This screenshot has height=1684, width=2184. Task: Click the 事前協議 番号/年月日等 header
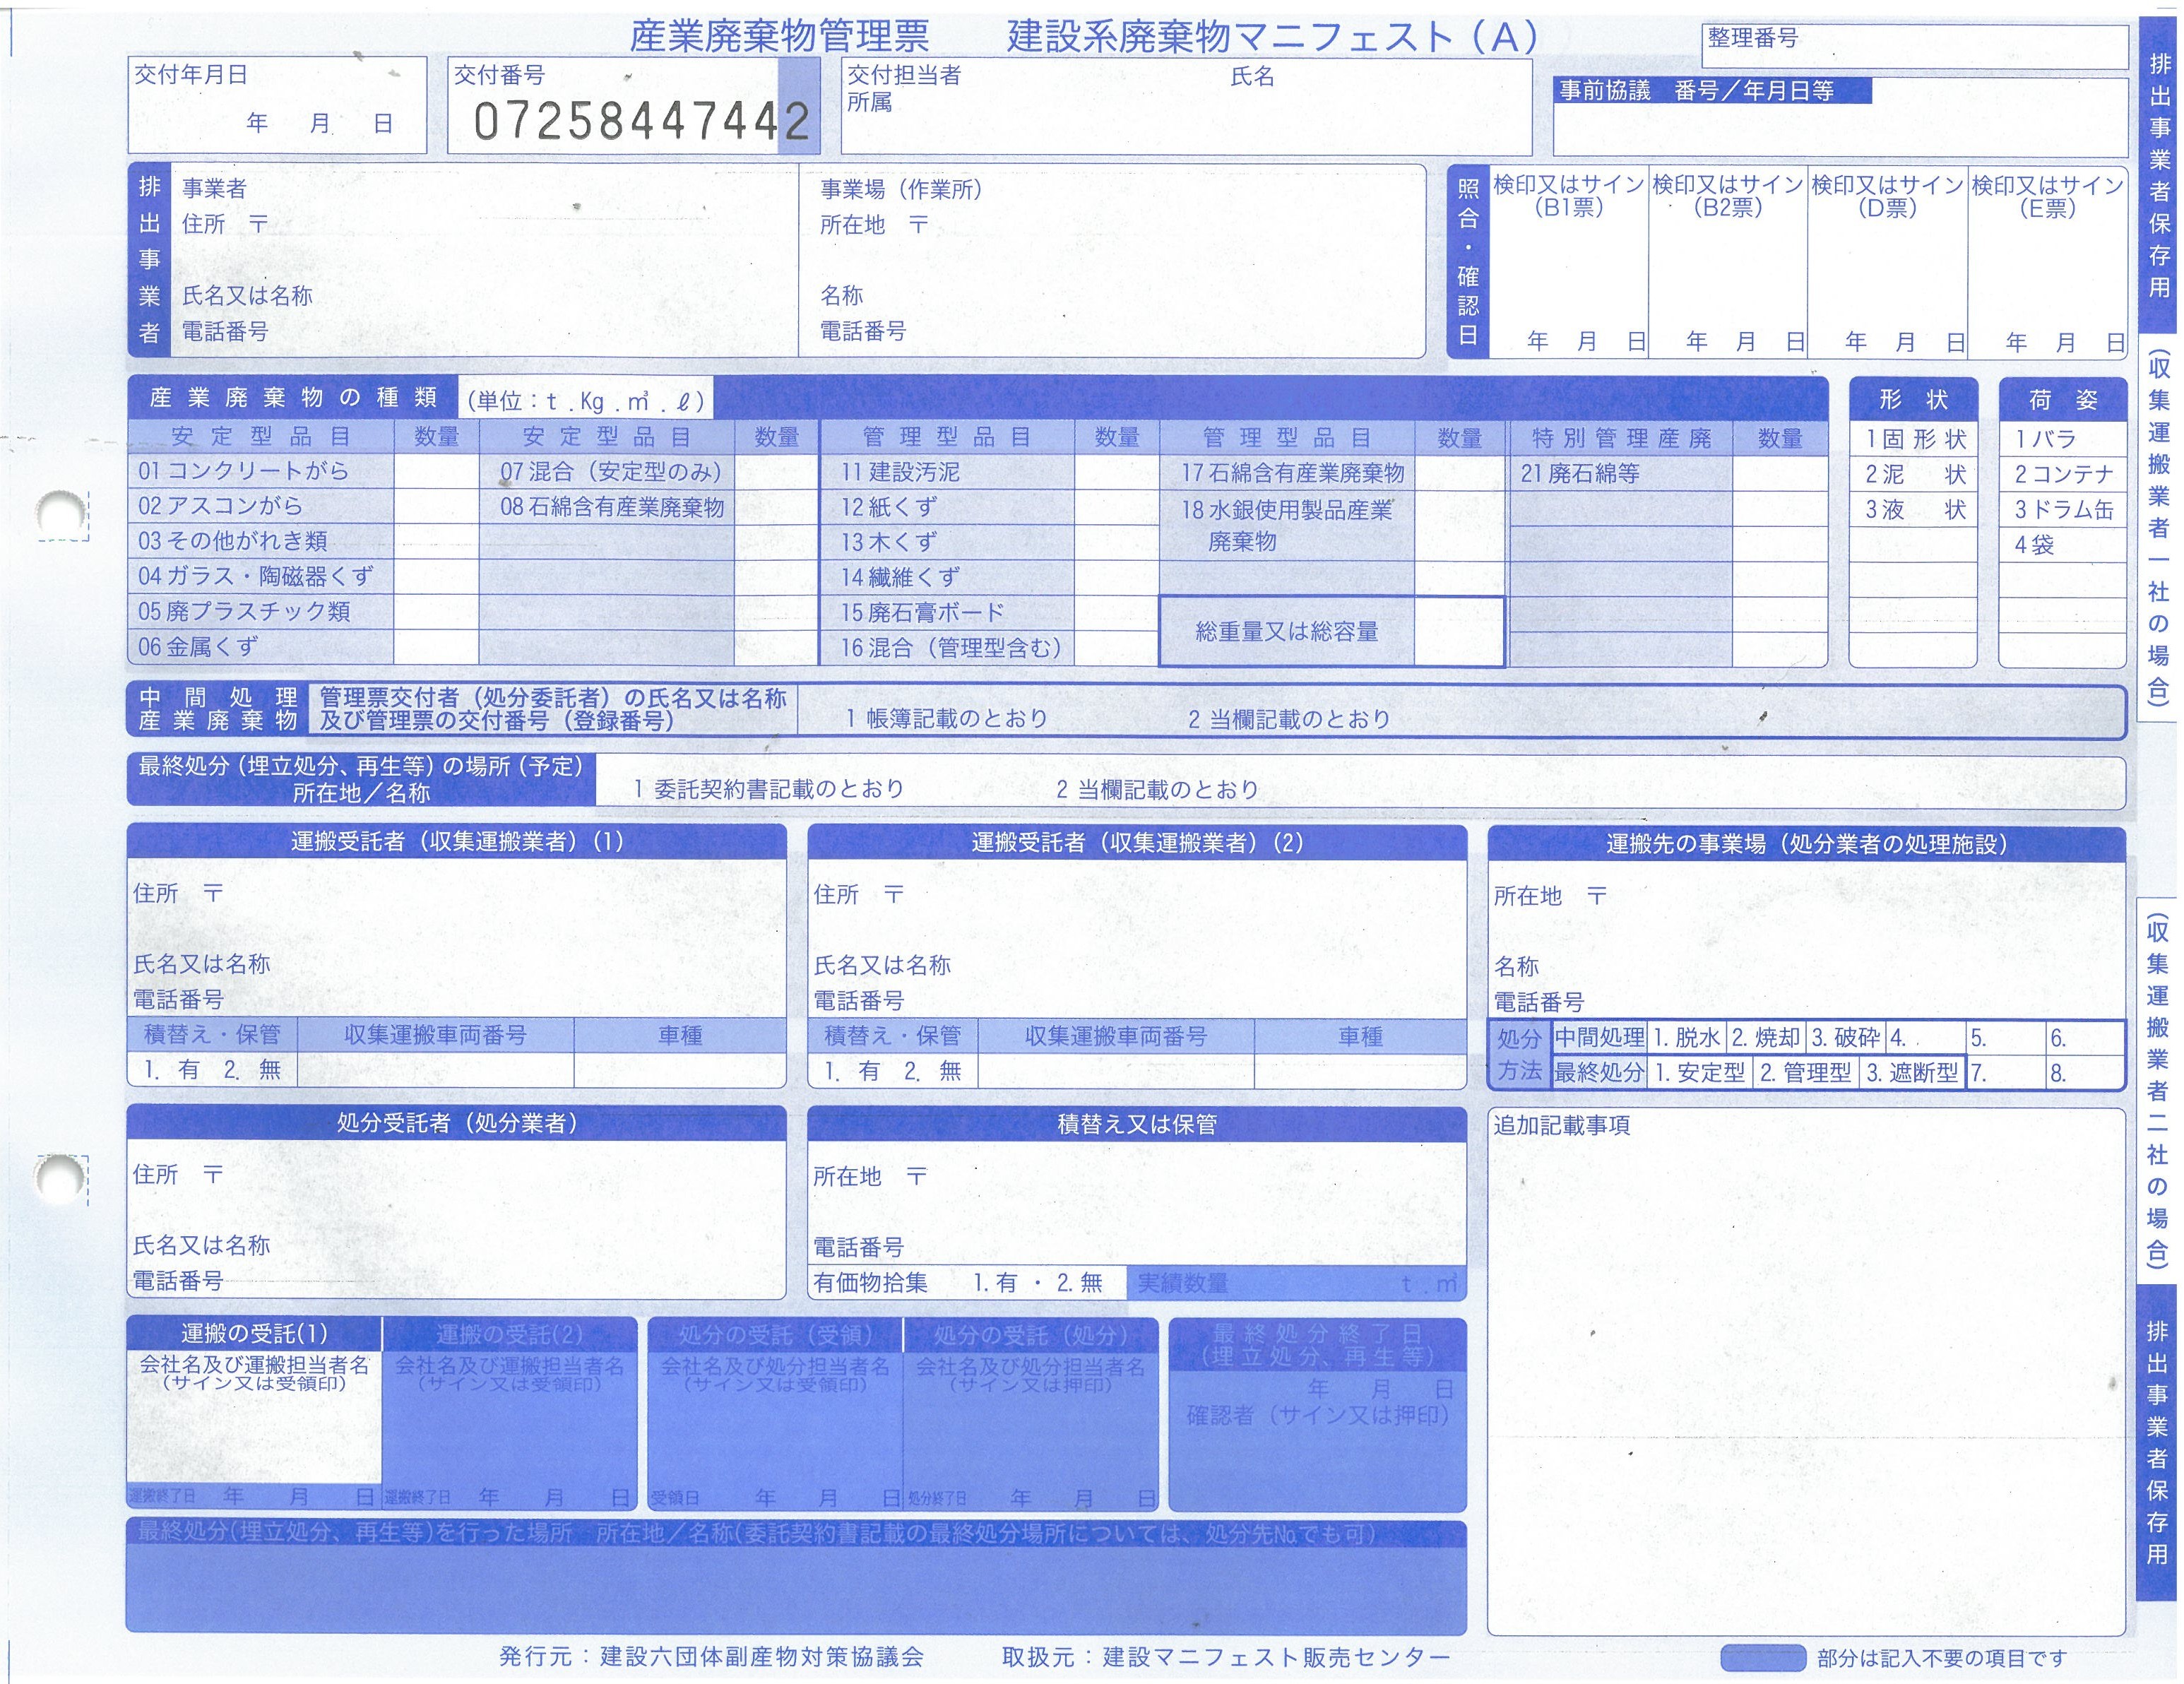click(x=1711, y=91)
